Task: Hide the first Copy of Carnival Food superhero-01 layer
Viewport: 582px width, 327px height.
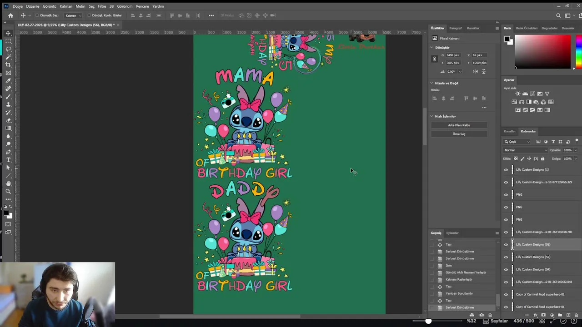Action: tap(506, 294)
